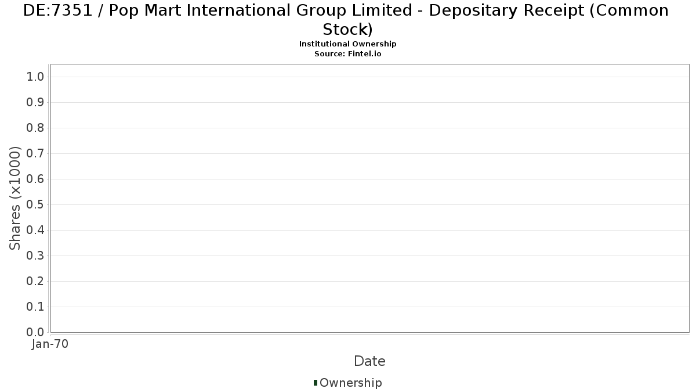Select the 0.3 y-axis tick label
696x392 pixels.
coord(35,256)
